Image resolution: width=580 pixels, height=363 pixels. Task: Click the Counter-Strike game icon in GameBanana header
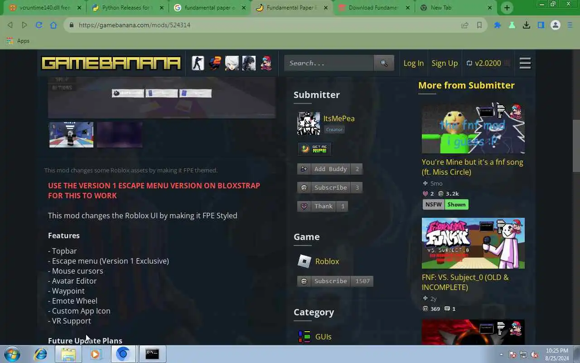(x=198, y=63)
